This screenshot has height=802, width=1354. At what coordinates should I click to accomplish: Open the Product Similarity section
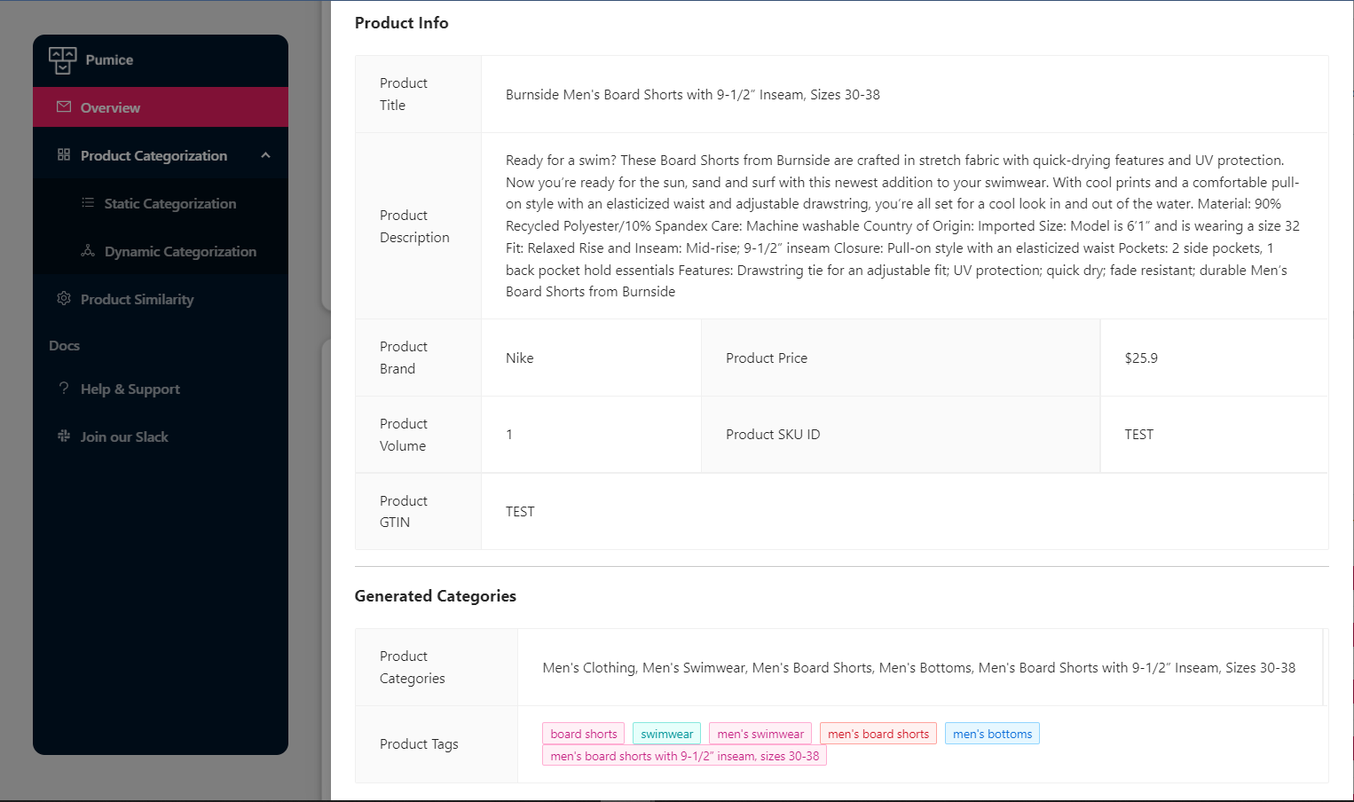[137, 299]
